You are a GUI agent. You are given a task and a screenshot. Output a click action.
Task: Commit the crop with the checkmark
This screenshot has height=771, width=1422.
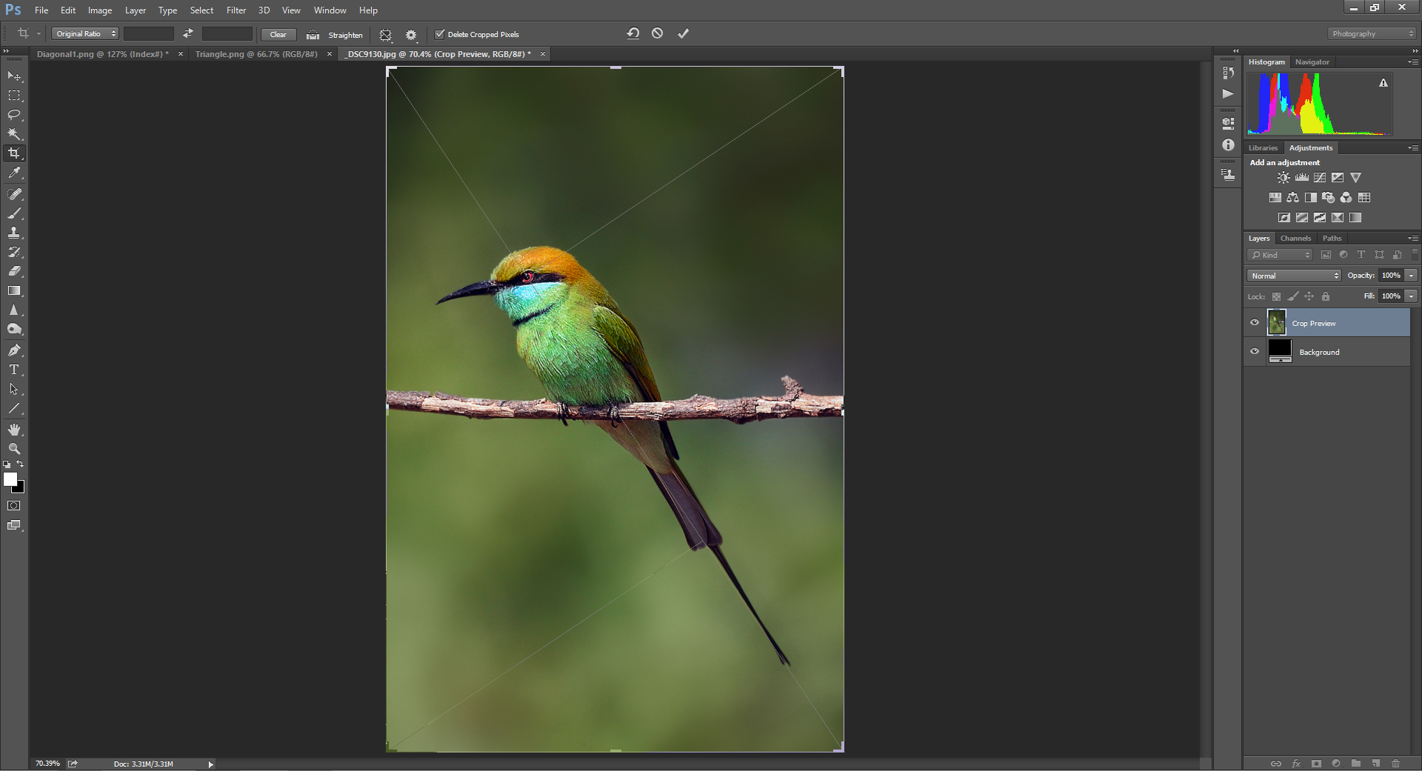pyautogui.click(x=683, y=33)
